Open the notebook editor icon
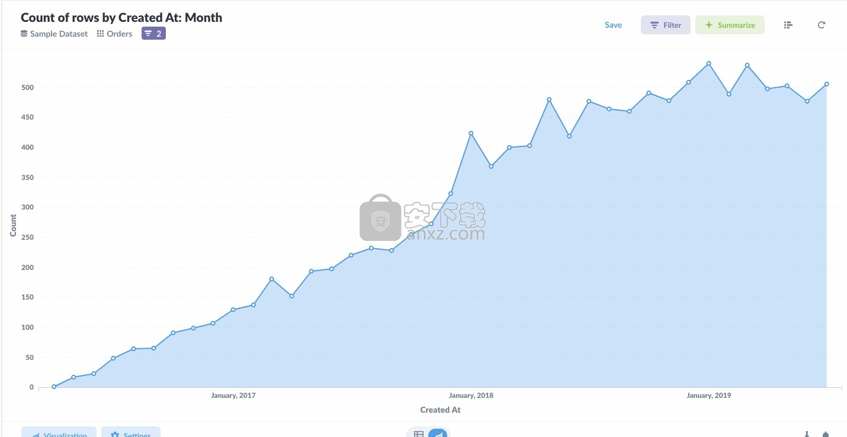The height and width of the screenshot is (437, 847). click(788, 25)
